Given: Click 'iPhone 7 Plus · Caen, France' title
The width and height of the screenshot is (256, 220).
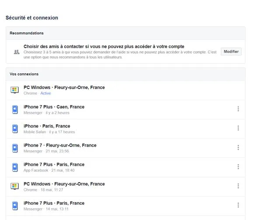Looking at the screenshot, I should pyautogui.click(x=54, y=107).
